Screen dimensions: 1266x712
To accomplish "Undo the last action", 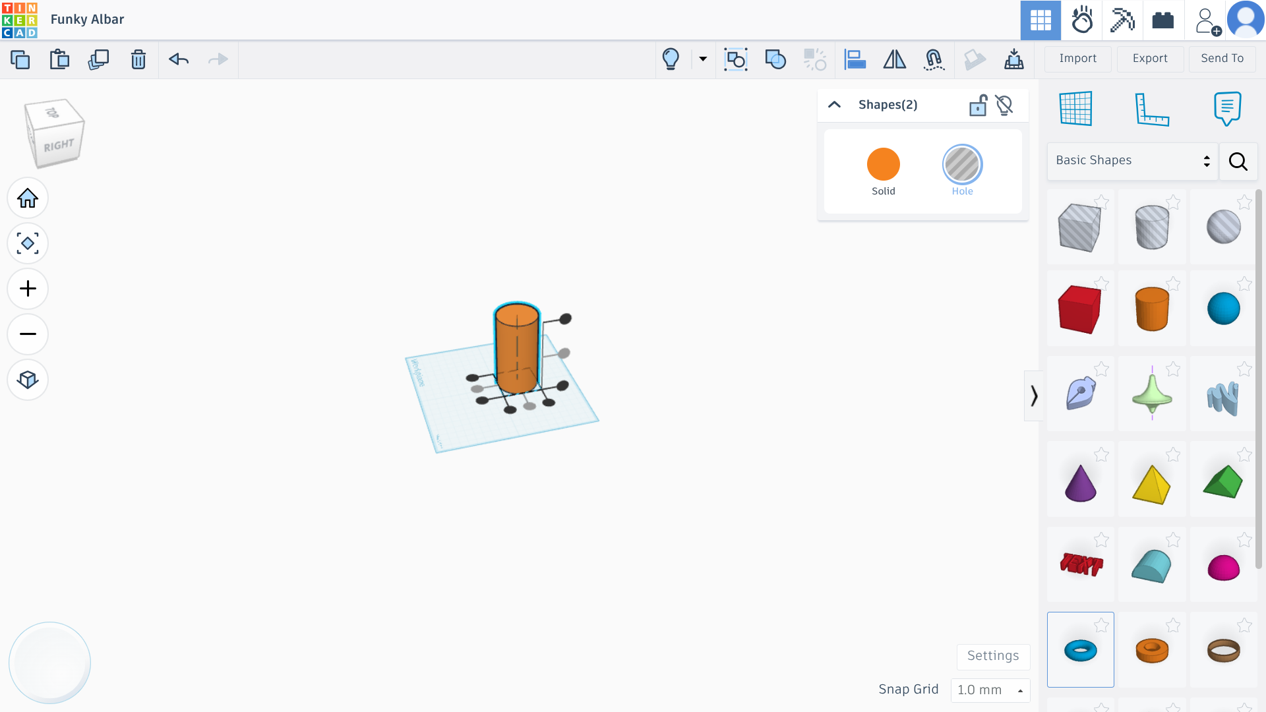I will coord(179,59).
